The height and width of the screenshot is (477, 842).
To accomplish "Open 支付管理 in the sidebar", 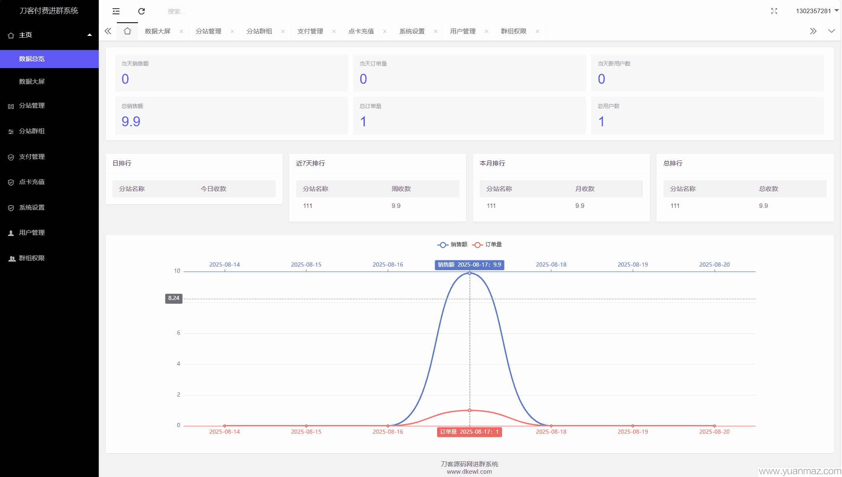I will 49,157.
